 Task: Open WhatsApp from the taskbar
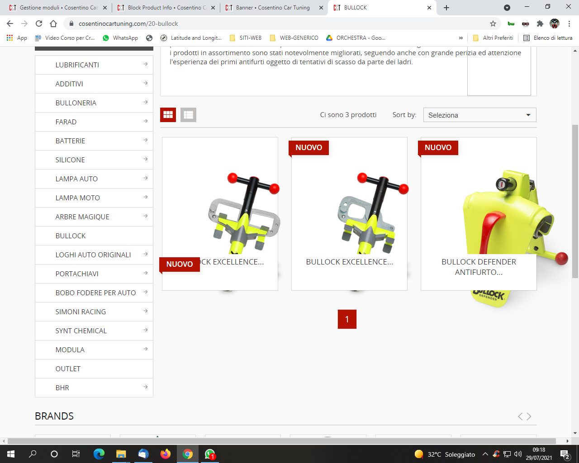210,454
